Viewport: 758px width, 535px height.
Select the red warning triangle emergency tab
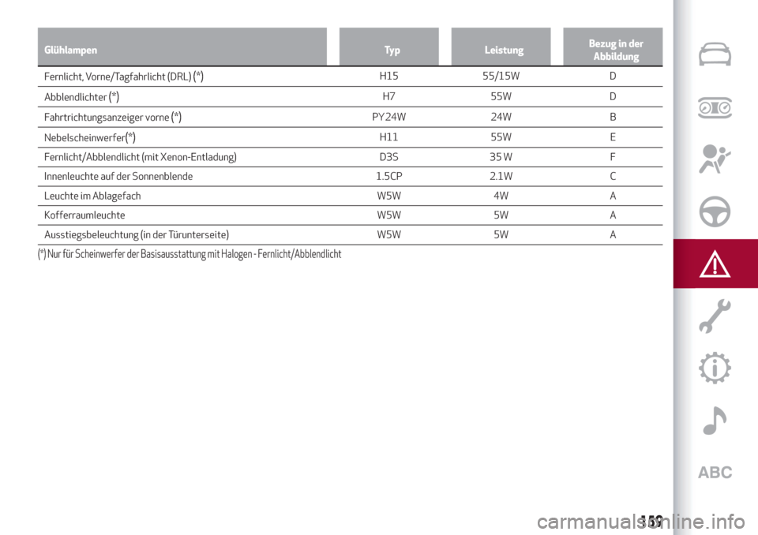pyautogui.click(x=715, y=264)
